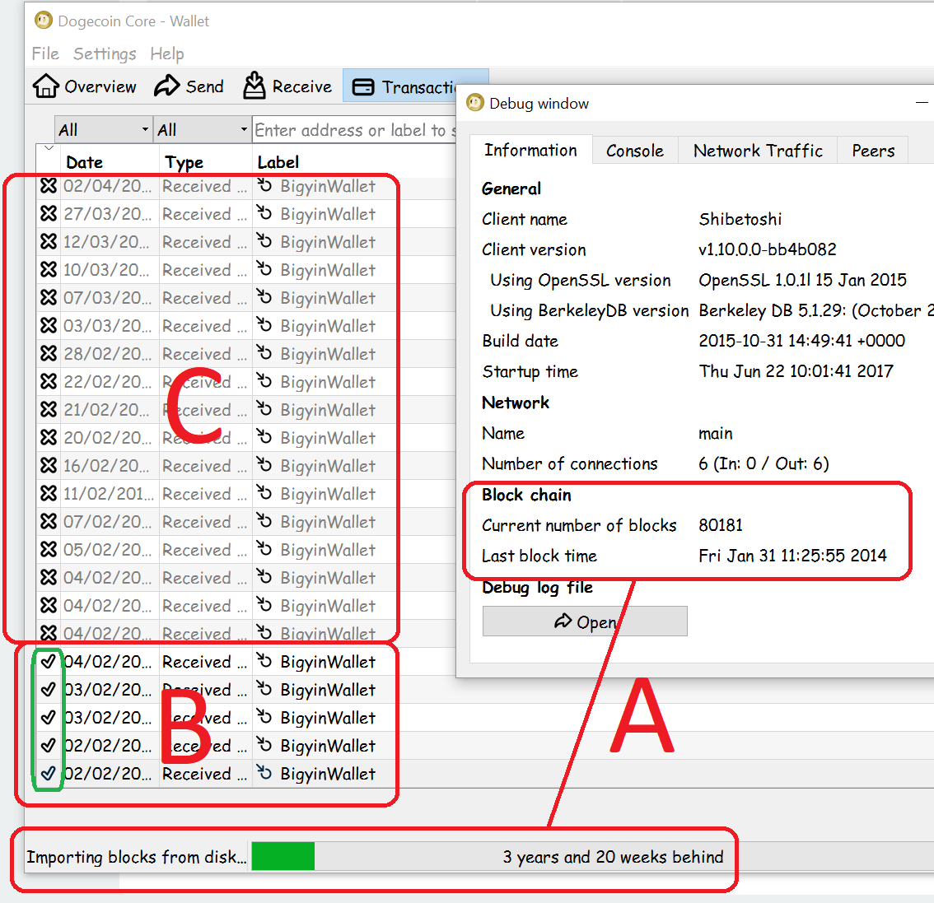Click the conflicted status icon for 11/02 transaction
Viewport: 934px width, 903px height.
point(49,493)
